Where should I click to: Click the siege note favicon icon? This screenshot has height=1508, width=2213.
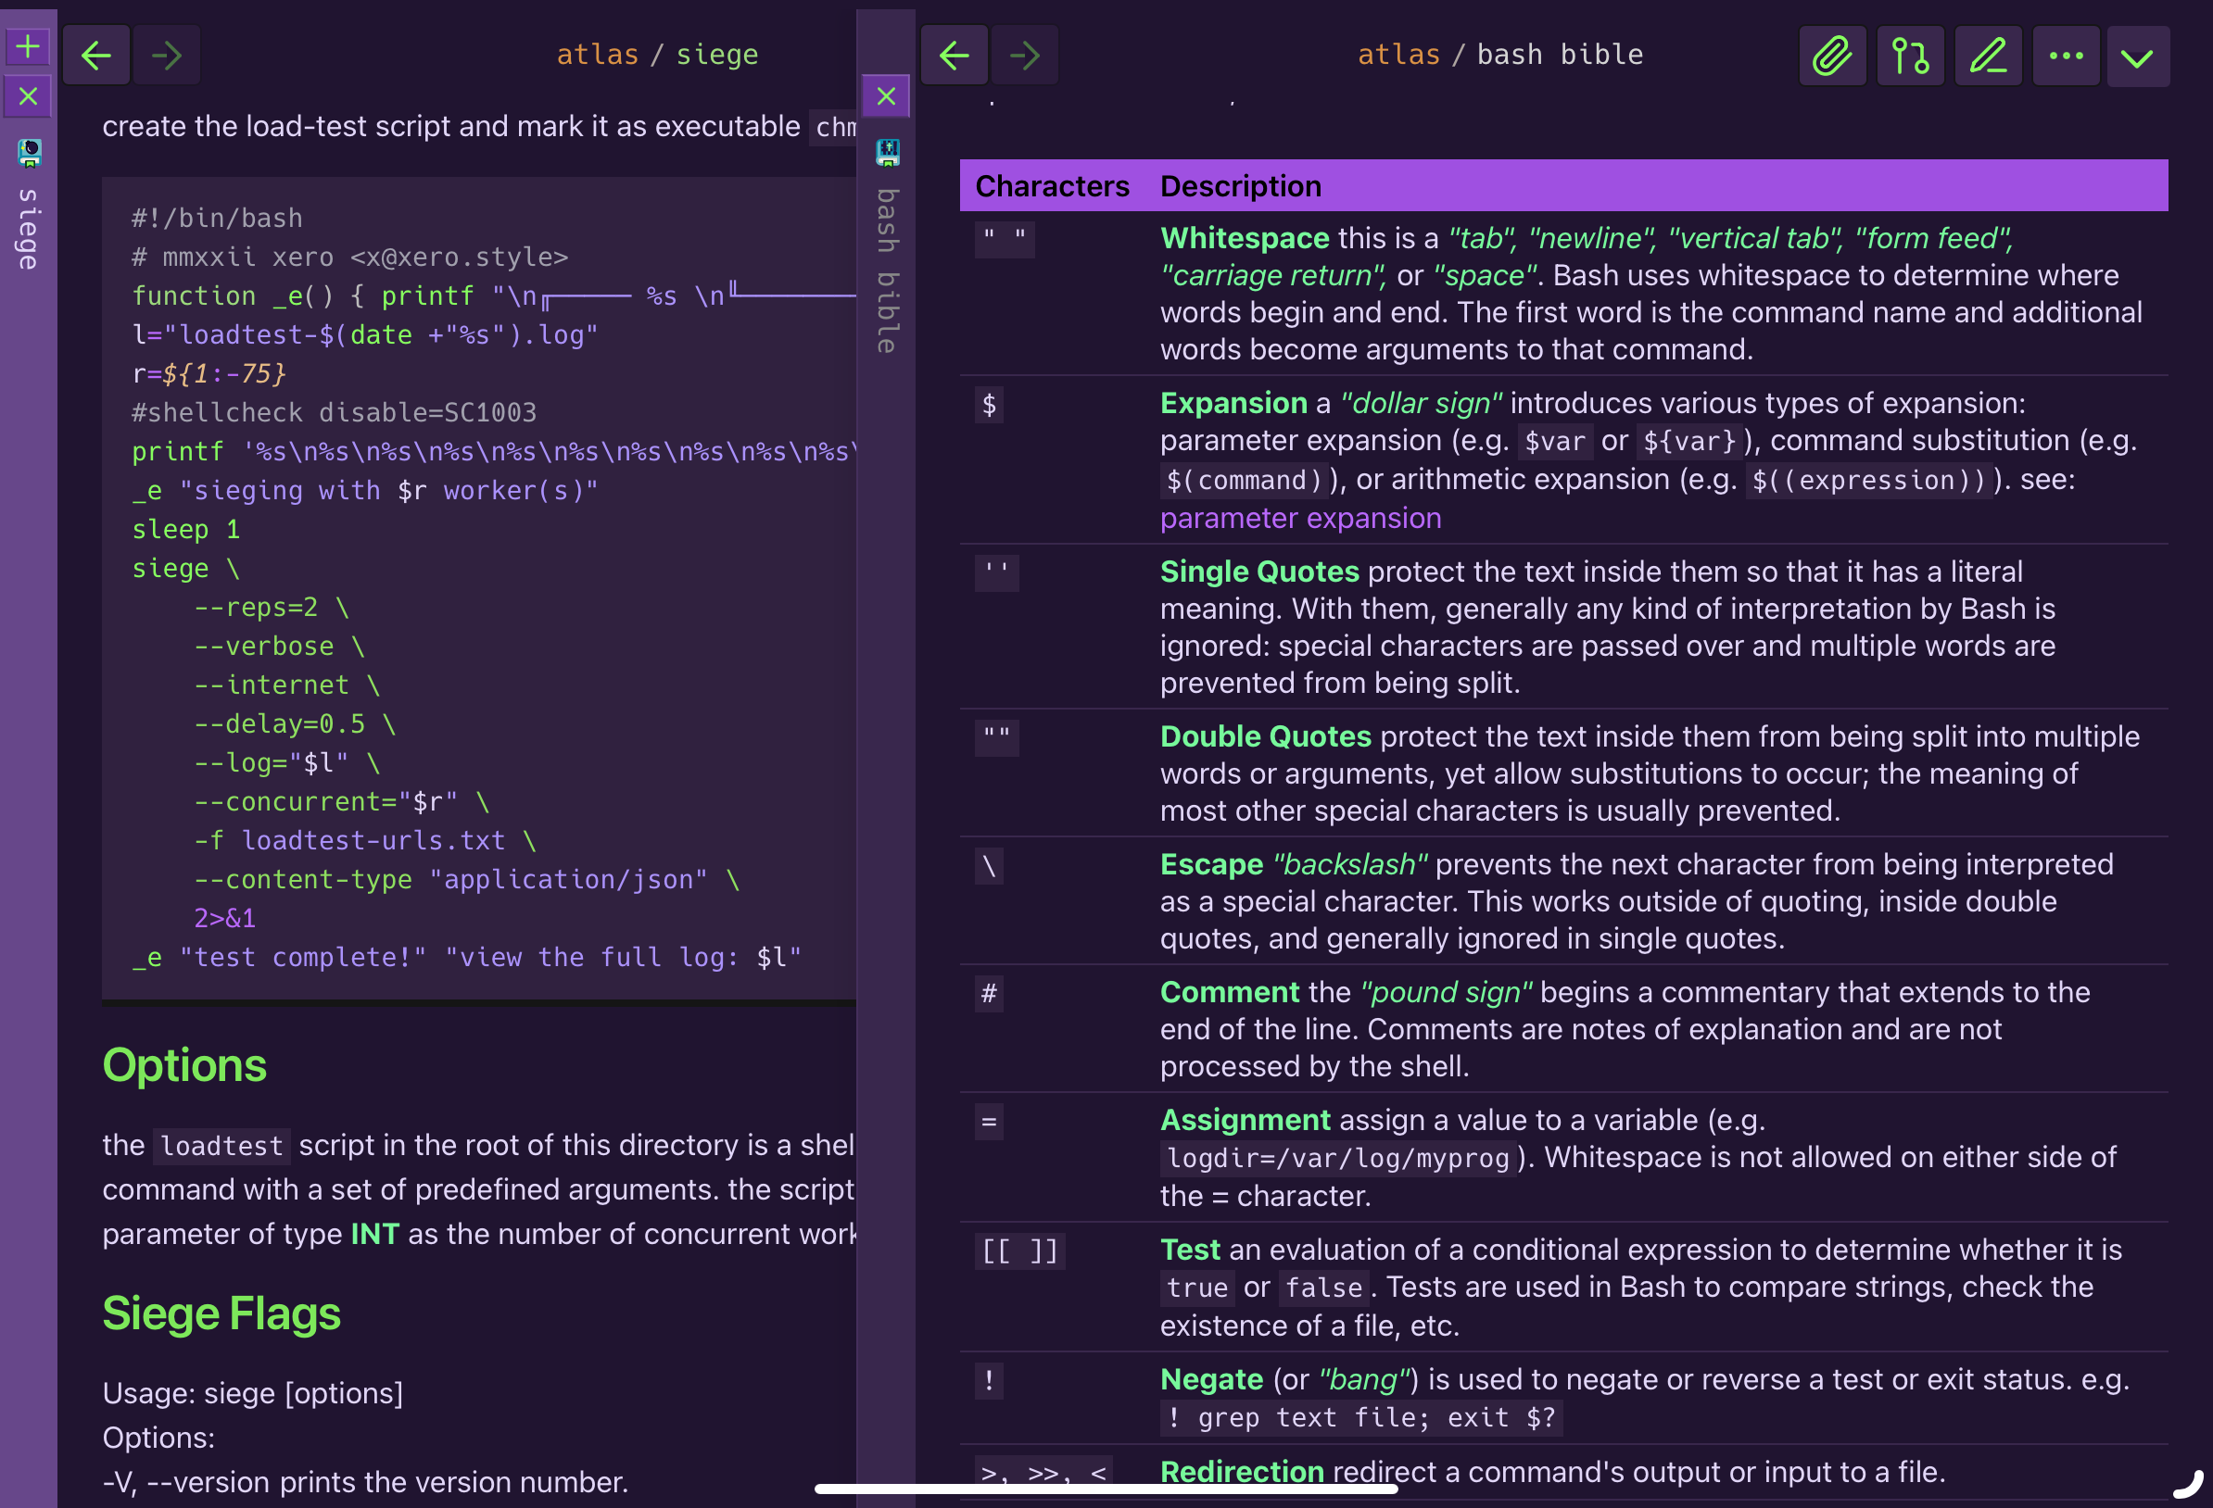(30, 152)
